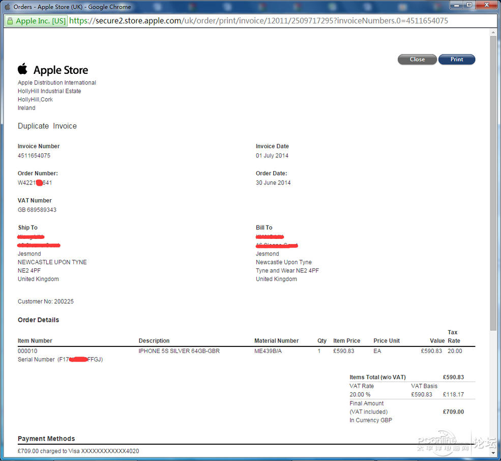Click Tyne and Wear NE2 4PF in Bill To
This screenshot has height=461, width=501.
click(287, 270)
